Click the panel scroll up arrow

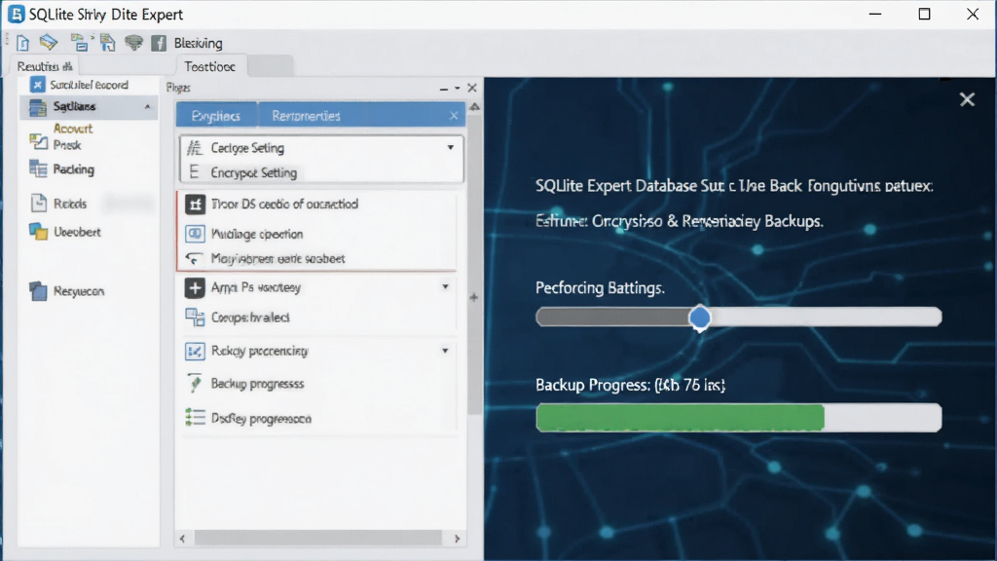(474, 107)
